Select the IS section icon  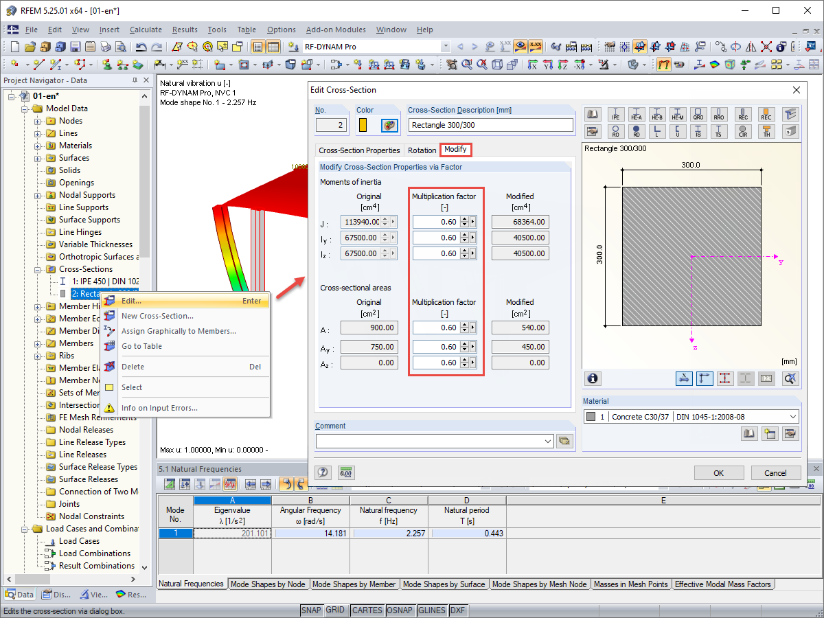pyautogui.click(x=699, y=131)
